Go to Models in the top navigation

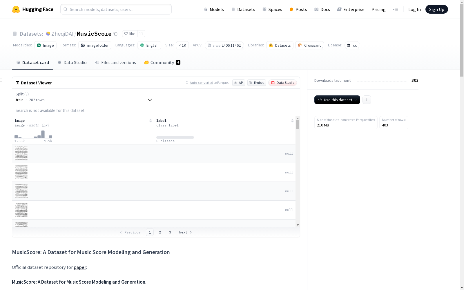[x=214, y=9]
